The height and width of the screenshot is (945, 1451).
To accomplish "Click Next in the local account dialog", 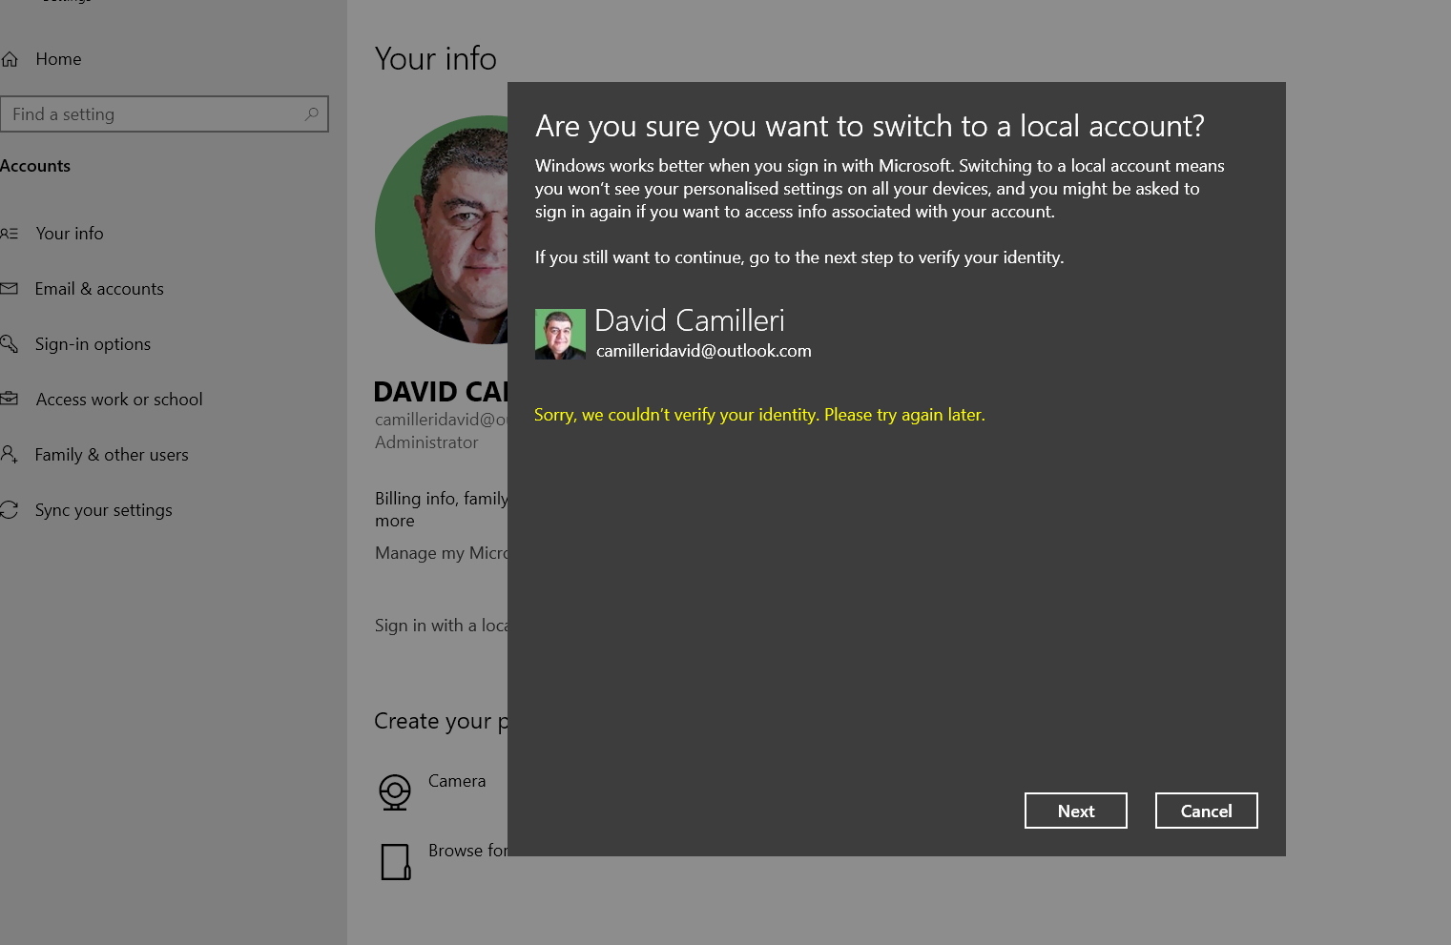I will [x=1076, y=811].
